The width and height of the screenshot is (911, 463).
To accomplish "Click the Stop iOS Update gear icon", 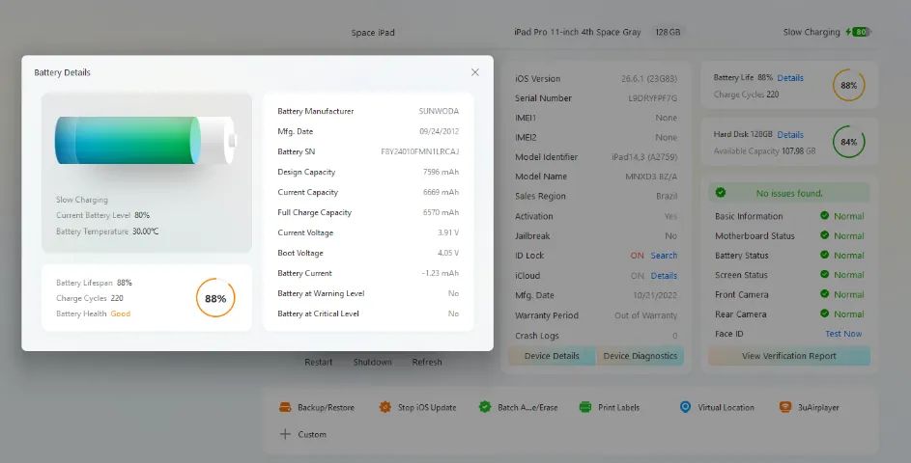I will 385,407.
